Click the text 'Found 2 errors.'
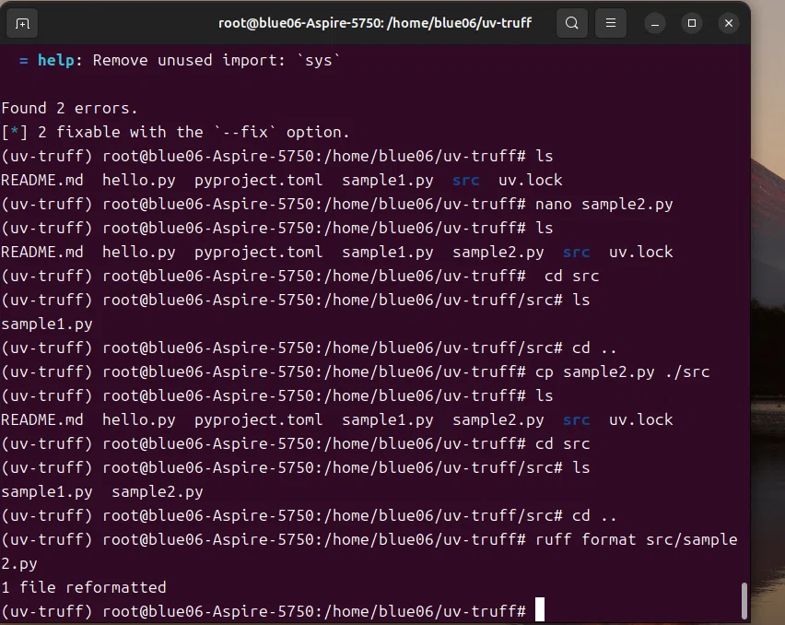This screenshot has height=625, width=785. tap(69, 108)
